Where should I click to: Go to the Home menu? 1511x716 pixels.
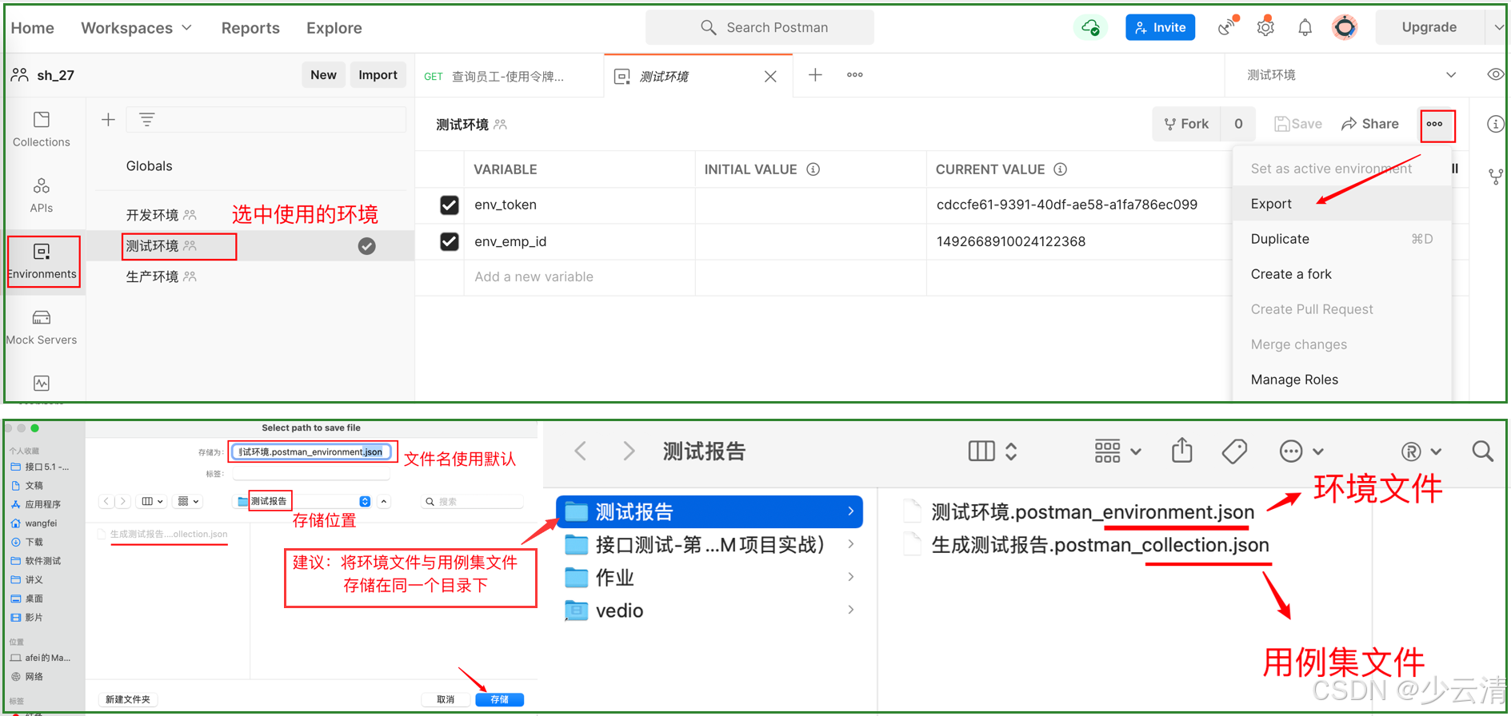pos(32,28)
